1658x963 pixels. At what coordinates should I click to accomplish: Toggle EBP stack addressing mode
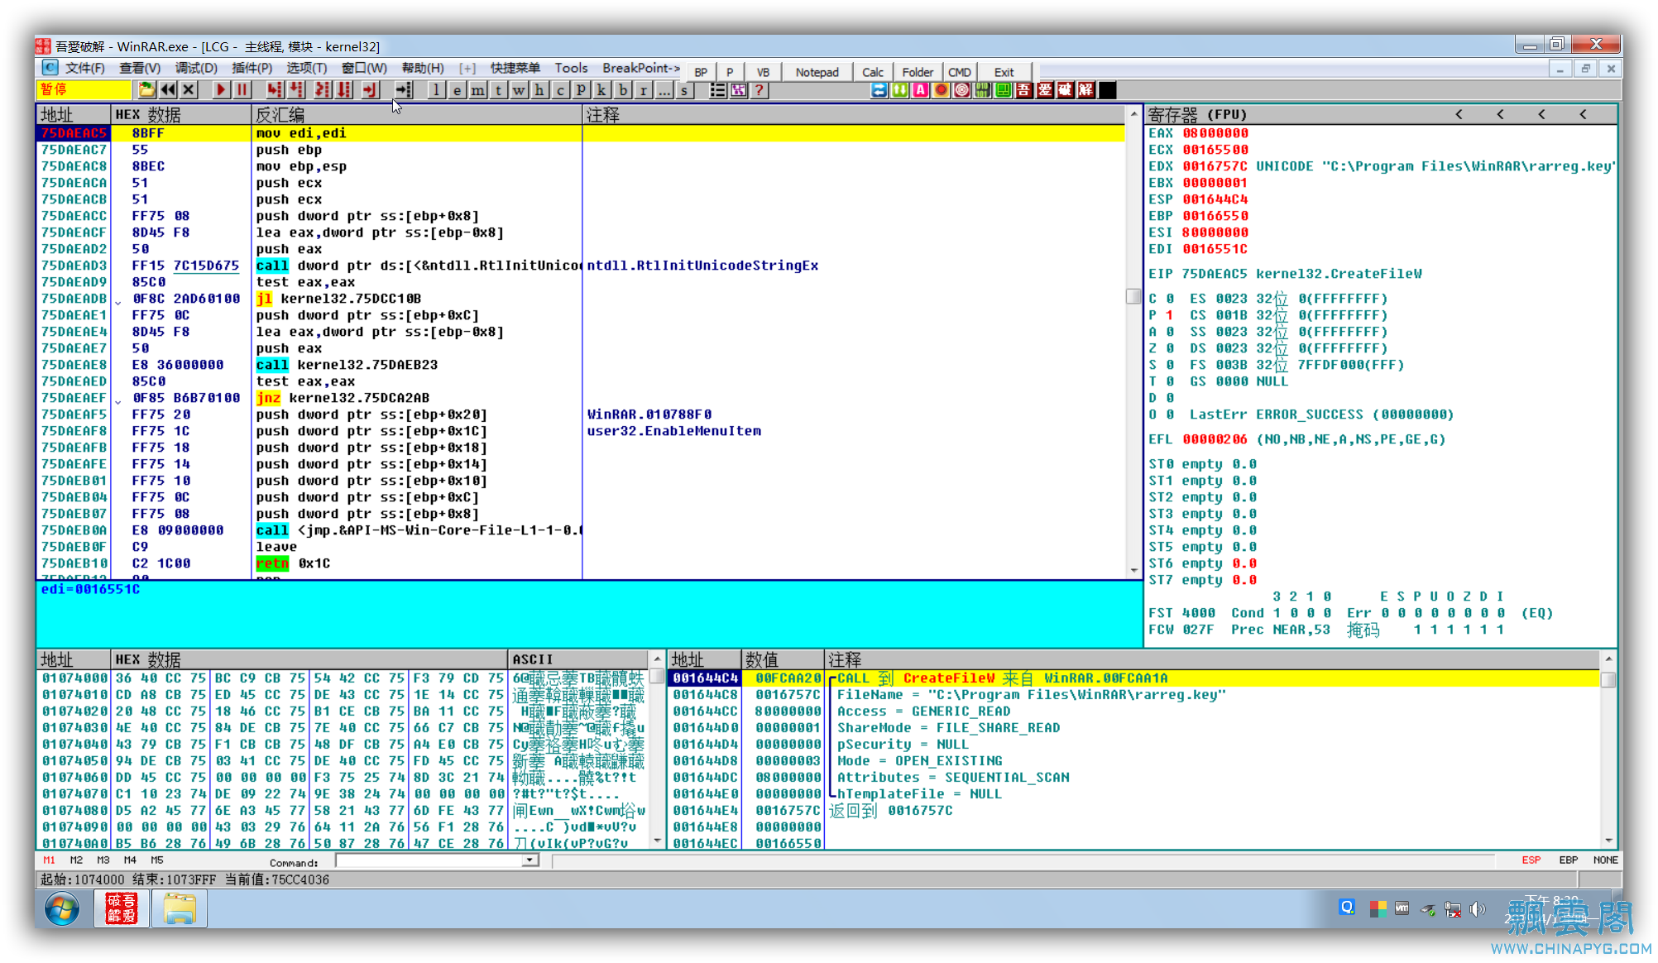pyautogui.click(x=1568, y=860)
